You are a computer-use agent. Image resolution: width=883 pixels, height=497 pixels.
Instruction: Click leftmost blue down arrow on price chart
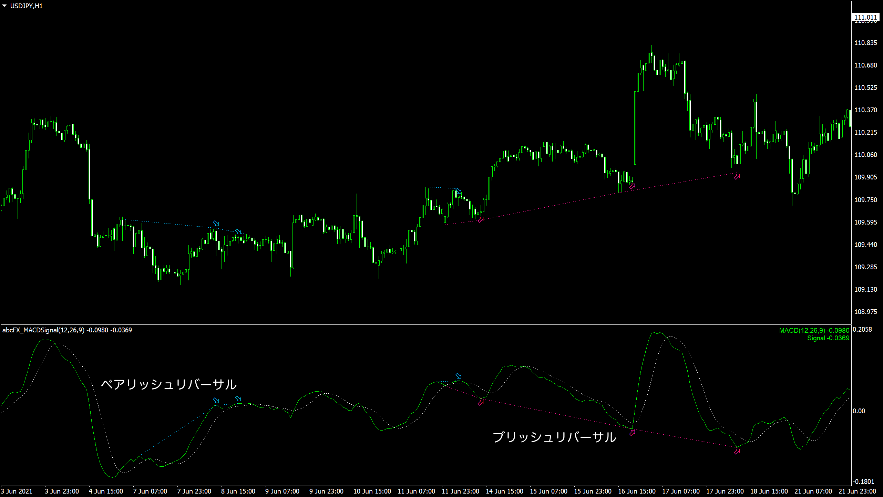(x=216, y=223)
